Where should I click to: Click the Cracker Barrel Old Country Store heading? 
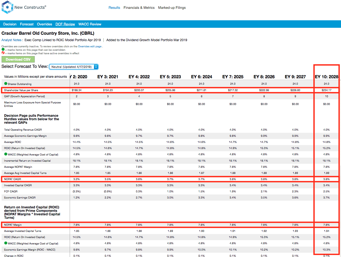(x=48, y=33)
